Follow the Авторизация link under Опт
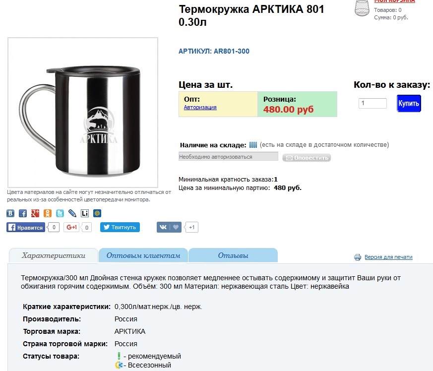The image size is (433, 371). 200,107
